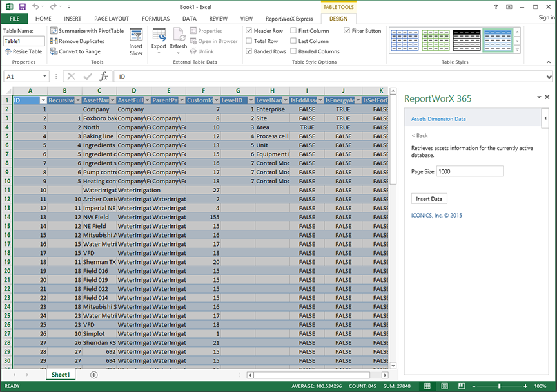Open the ReportWorX Express tab

[289, 19]
